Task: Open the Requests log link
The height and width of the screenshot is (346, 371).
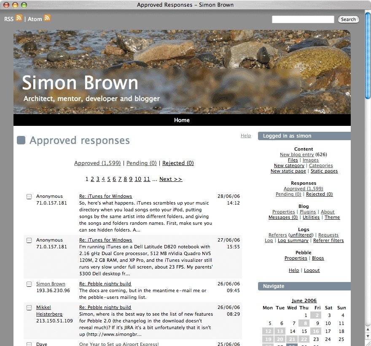Action: coord(328,235)
